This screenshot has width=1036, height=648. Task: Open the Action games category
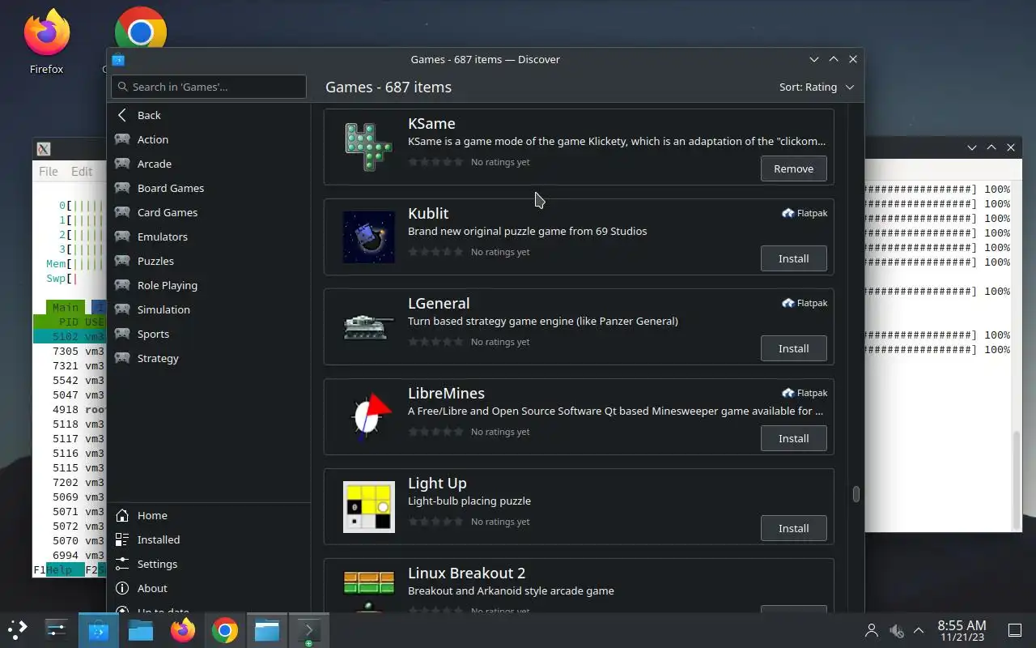click(x=208, y=139)
